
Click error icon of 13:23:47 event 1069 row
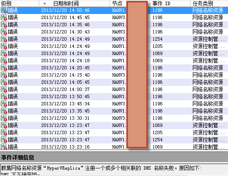point(4,125)
